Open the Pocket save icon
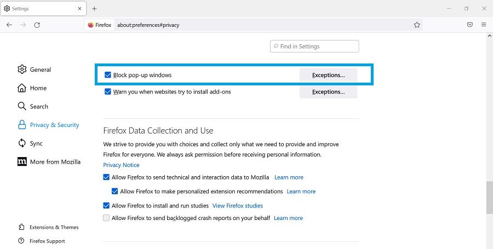The image size is (493, 249). click(470, 25)
